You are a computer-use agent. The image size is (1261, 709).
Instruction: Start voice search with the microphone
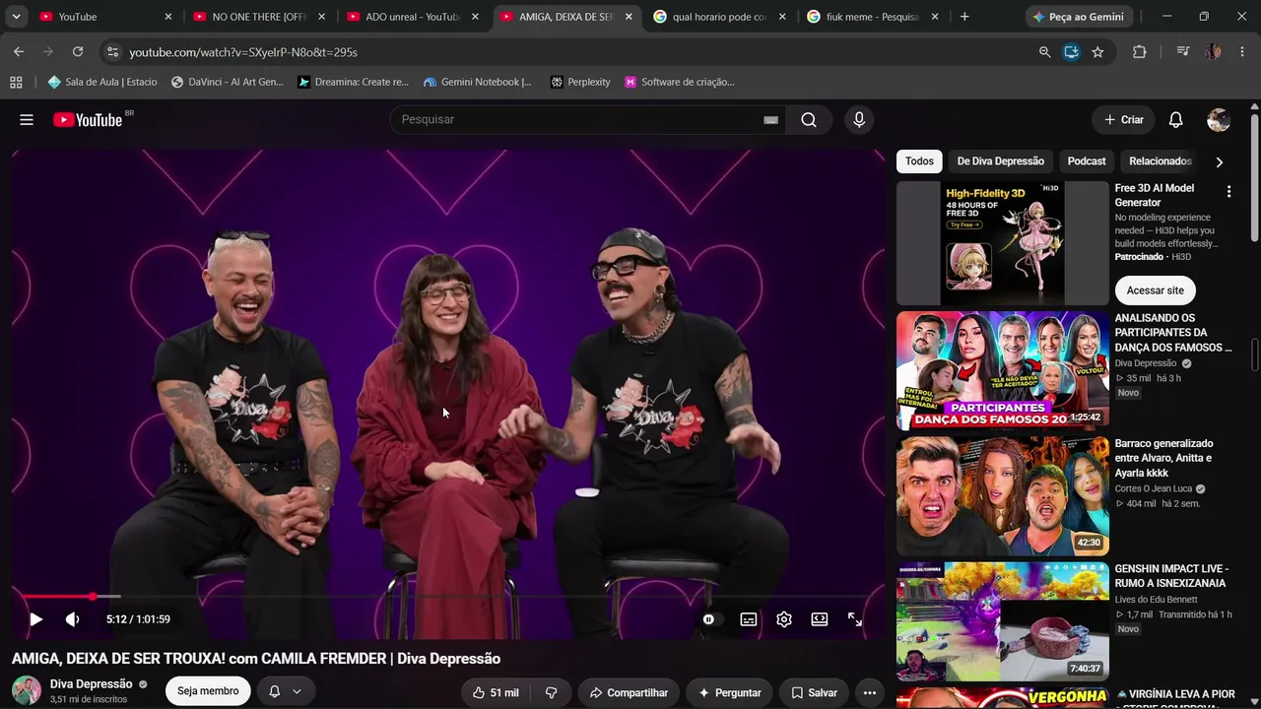point(859,120)
